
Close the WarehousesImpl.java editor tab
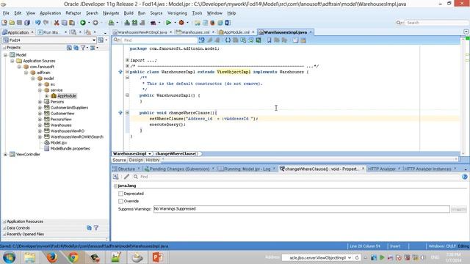(311, 32)
